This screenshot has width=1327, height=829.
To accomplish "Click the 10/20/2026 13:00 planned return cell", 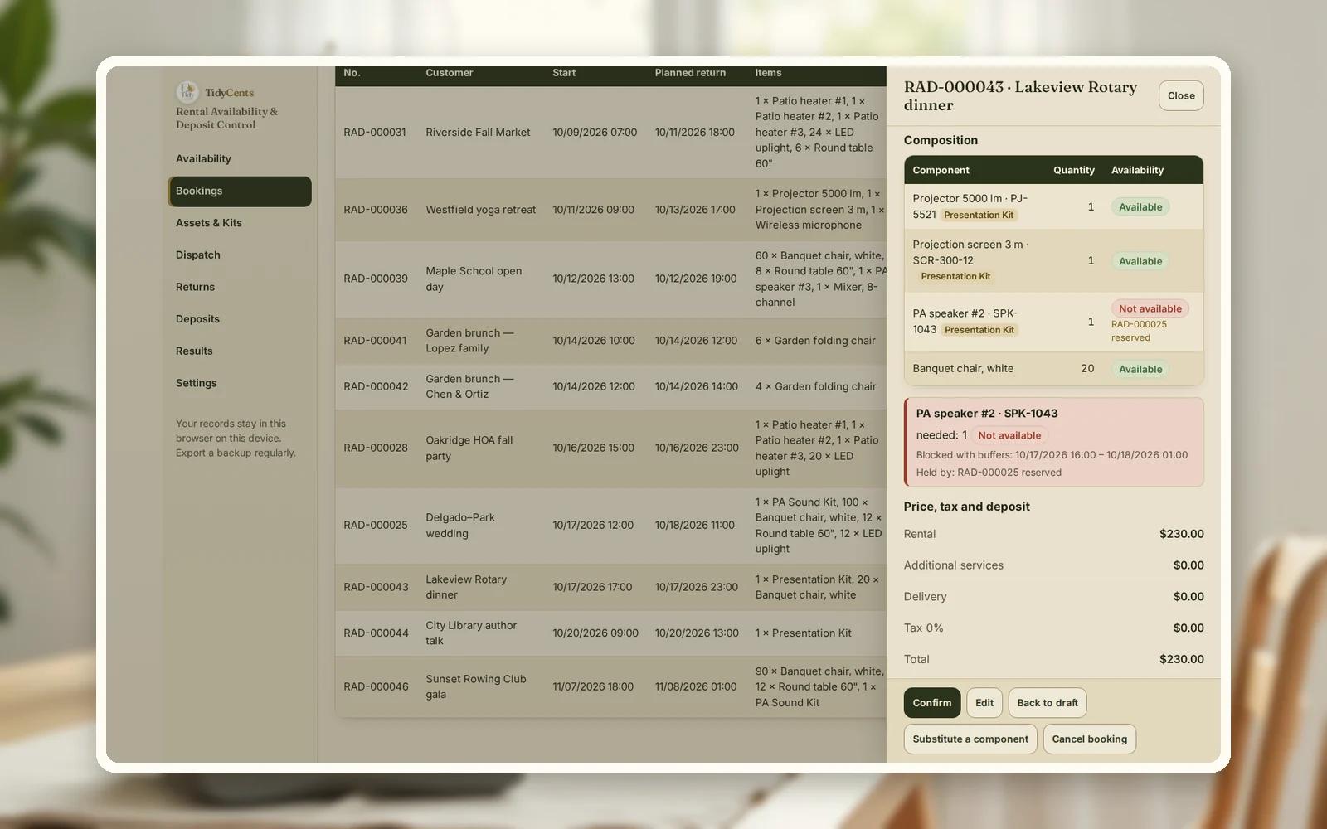I will point(697,633).
